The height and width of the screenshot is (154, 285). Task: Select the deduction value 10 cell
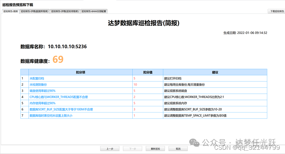tap(148, 85)
